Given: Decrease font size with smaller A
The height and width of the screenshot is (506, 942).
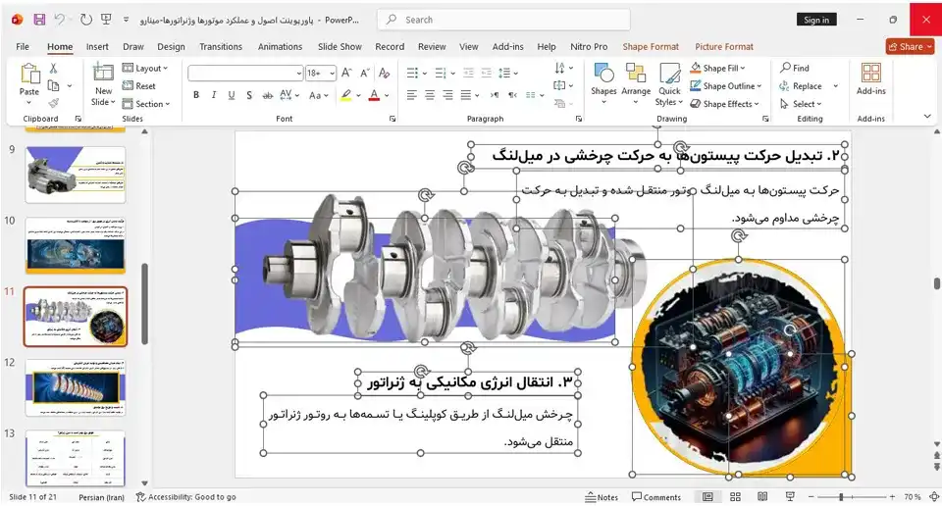Looking at the screenshot, I should pyautogui.click(x=364, y=74).
